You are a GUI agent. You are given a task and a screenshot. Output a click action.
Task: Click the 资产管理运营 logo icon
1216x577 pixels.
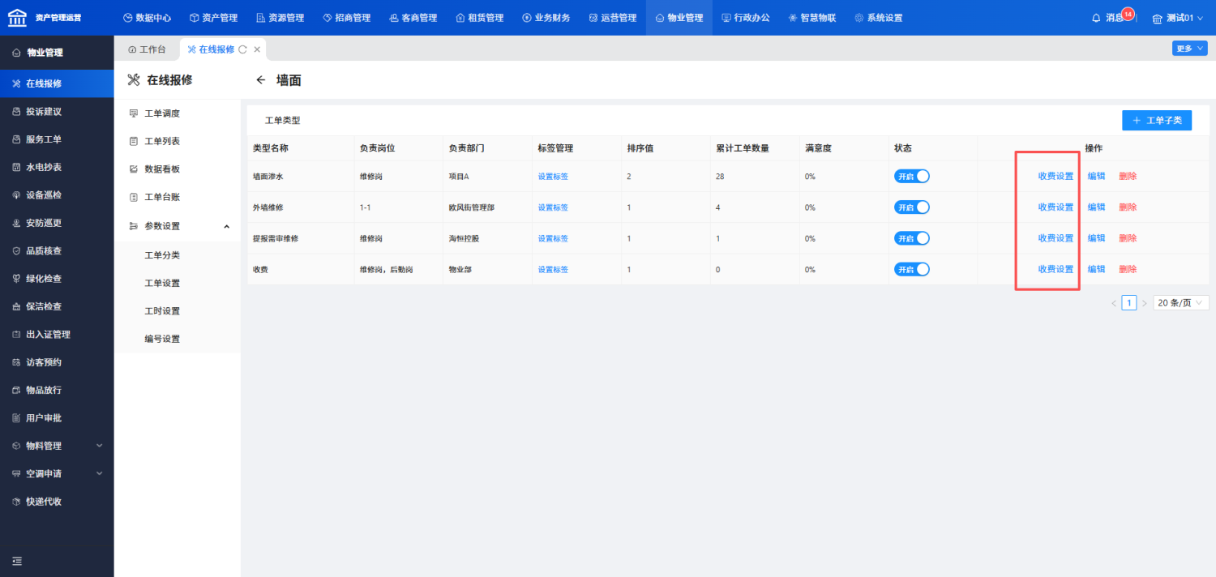tap(17, 17)
